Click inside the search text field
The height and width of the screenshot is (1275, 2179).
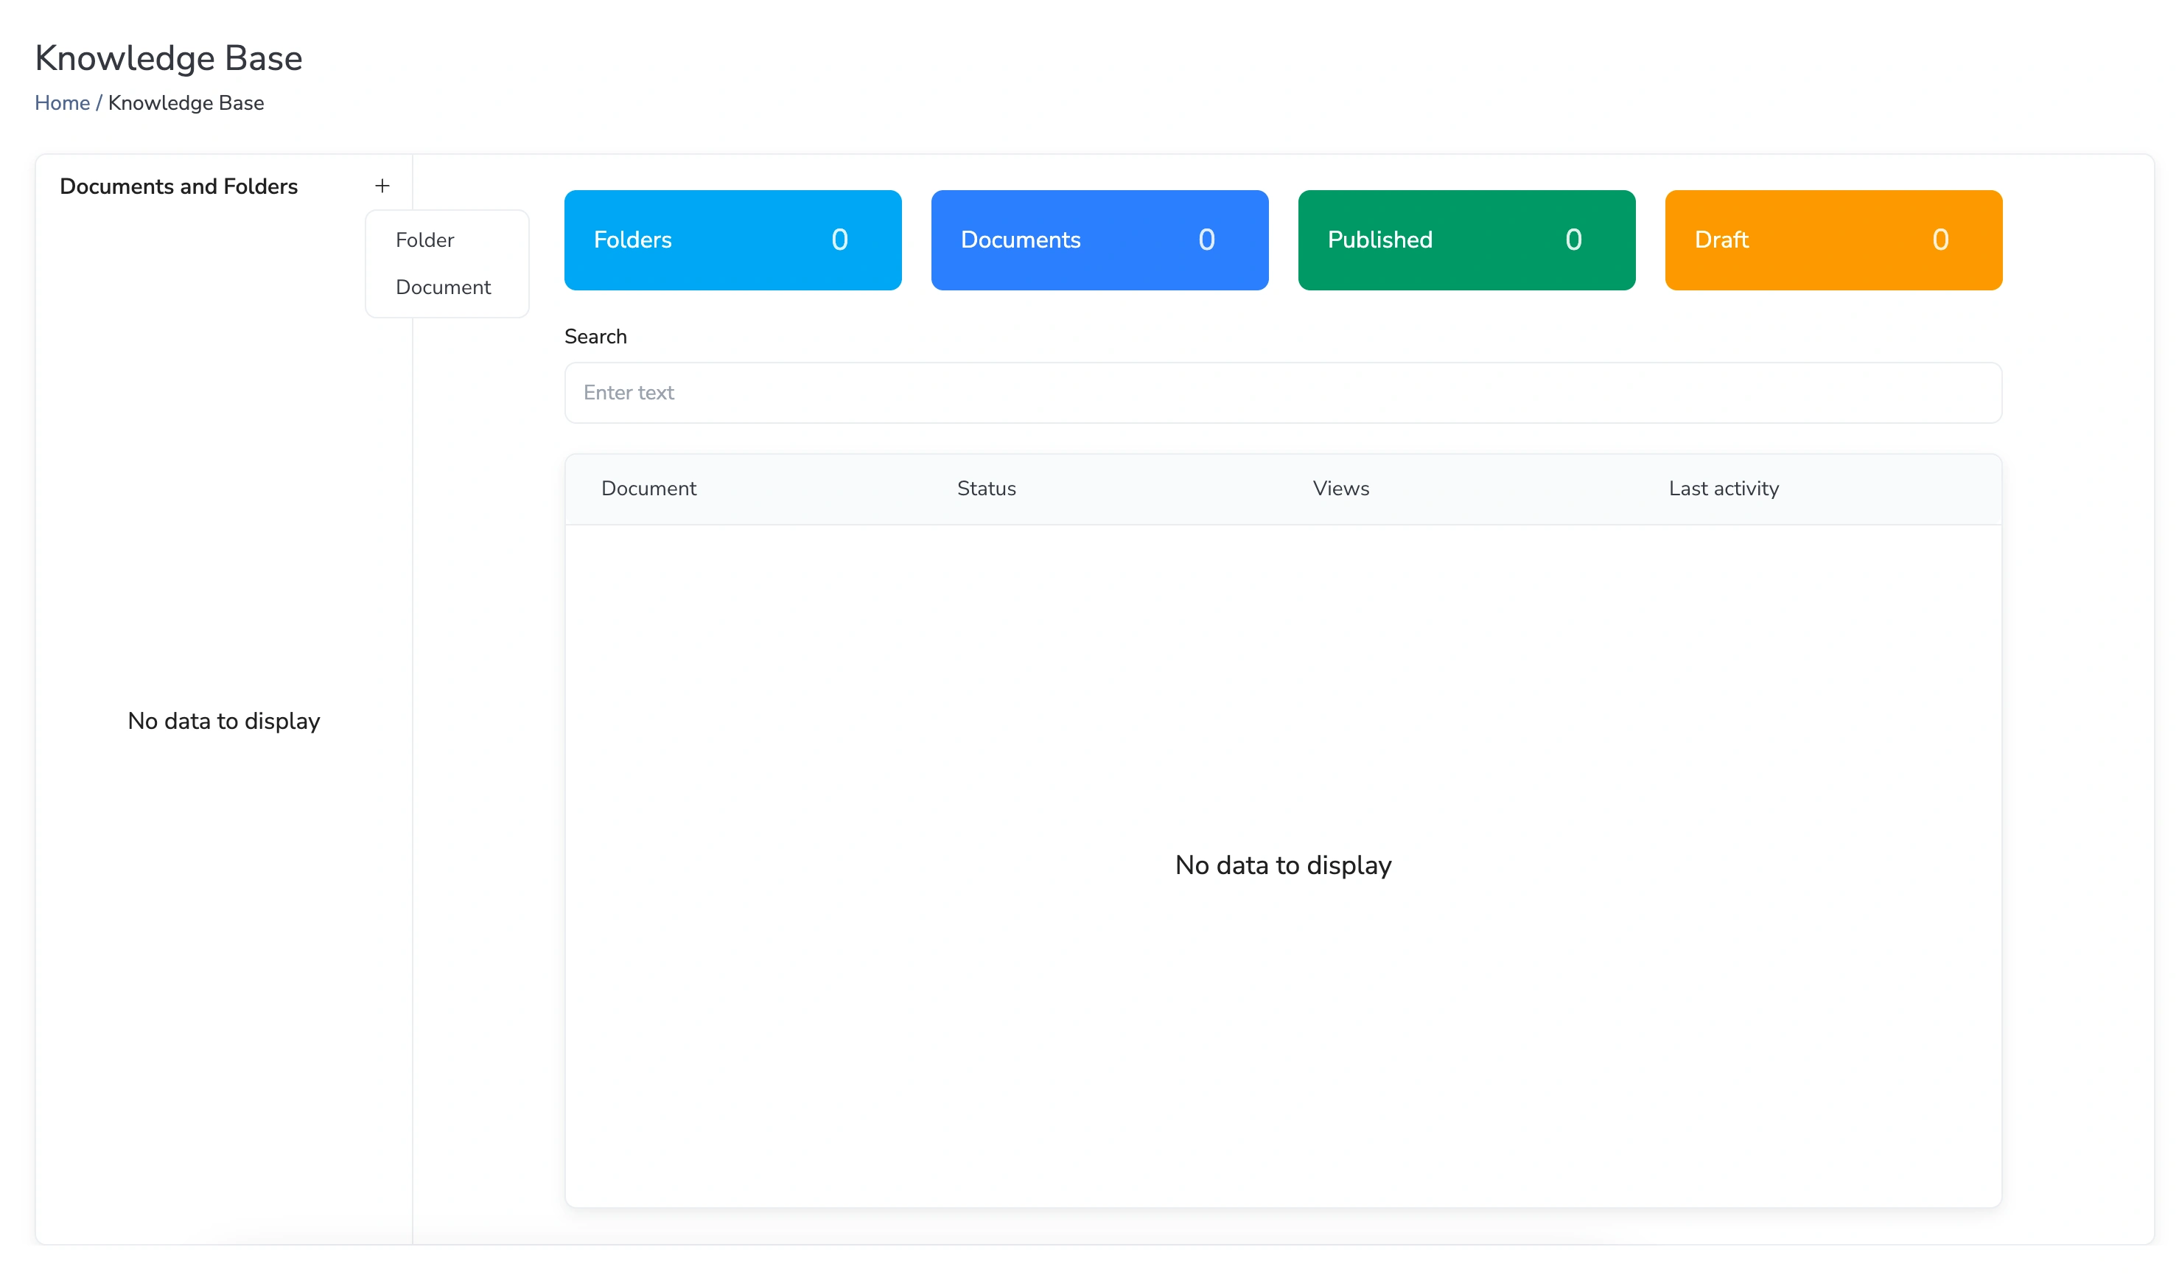1282,392
